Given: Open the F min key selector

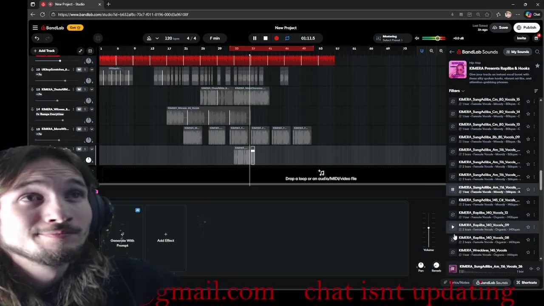Looking at the screenshot, I should click(x=215, y=38).
